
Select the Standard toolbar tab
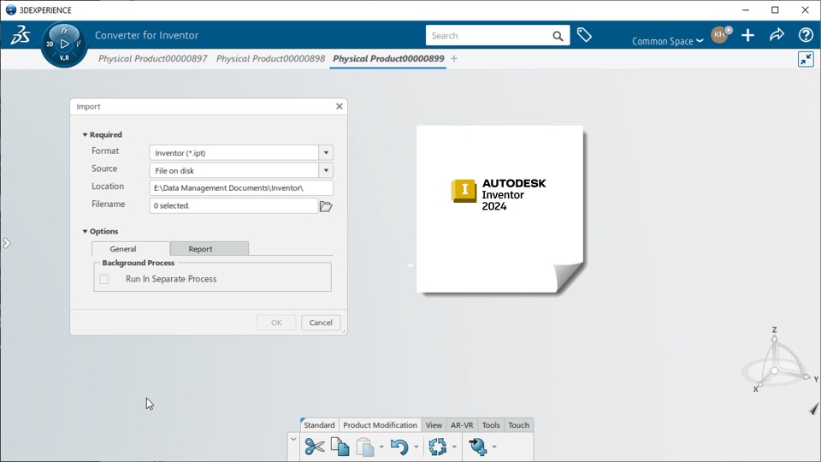pos(319,425)
